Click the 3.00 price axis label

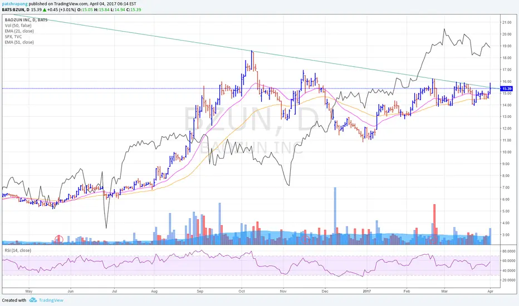(507, 235)
